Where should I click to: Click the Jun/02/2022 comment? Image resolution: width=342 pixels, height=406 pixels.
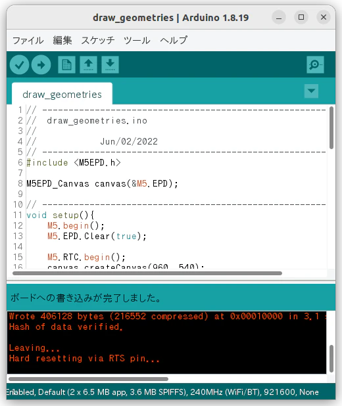pos(129,142)
